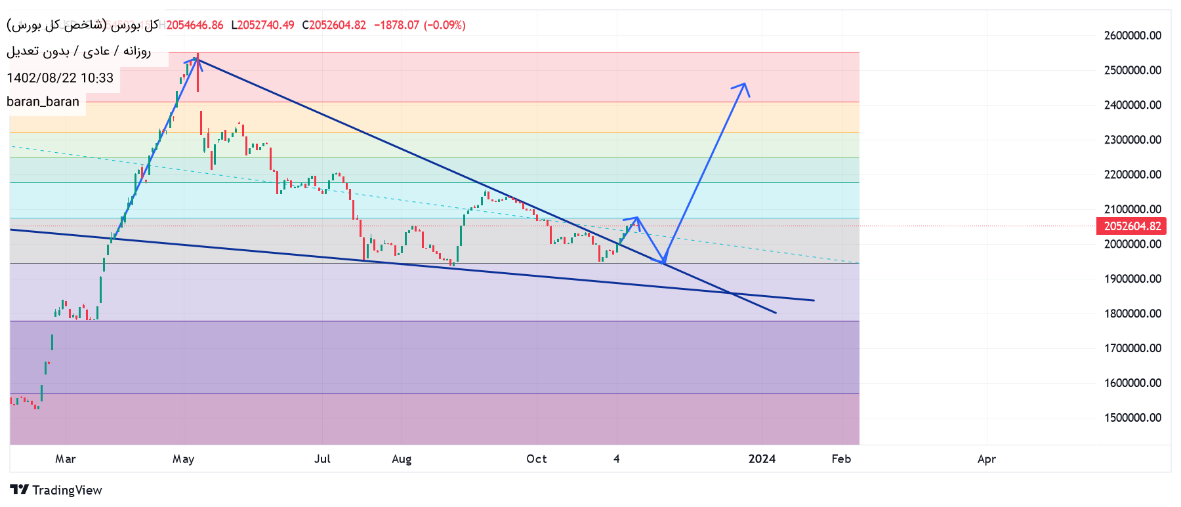Click the chart title شاخص کل بورس

[82, 25]
